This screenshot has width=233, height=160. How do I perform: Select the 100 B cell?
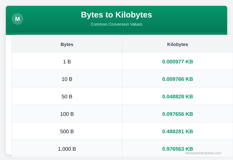pos(67,114)
